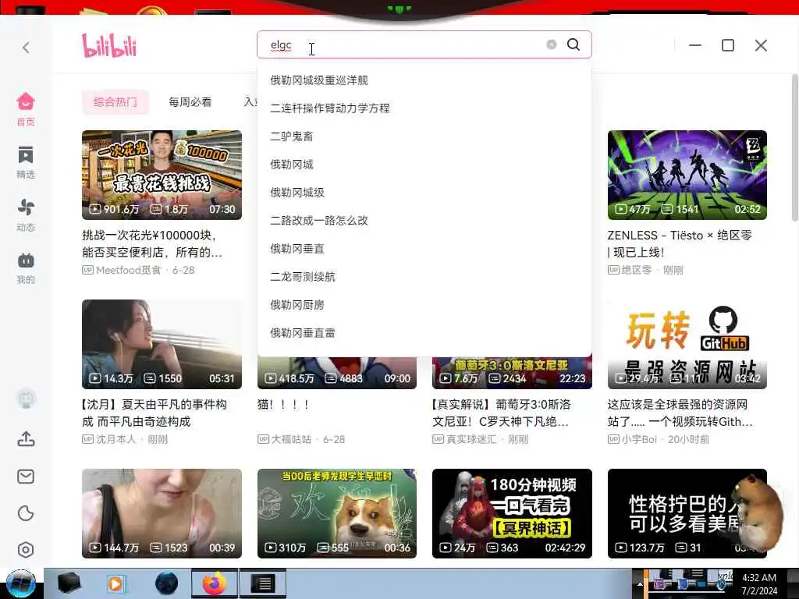Click the page vertical scrollbar
The width and height of the screenshot is (799, 599).
[x=794, y=147]
